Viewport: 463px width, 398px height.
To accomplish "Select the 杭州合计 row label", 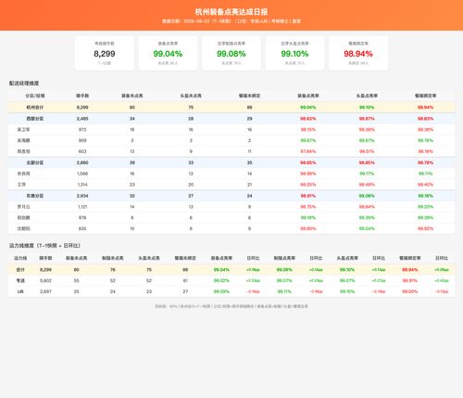I will click(x=35, y=108).
